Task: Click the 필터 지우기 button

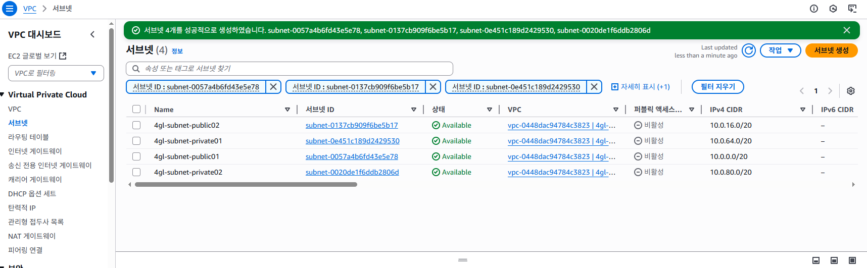Action: (717, 87)
